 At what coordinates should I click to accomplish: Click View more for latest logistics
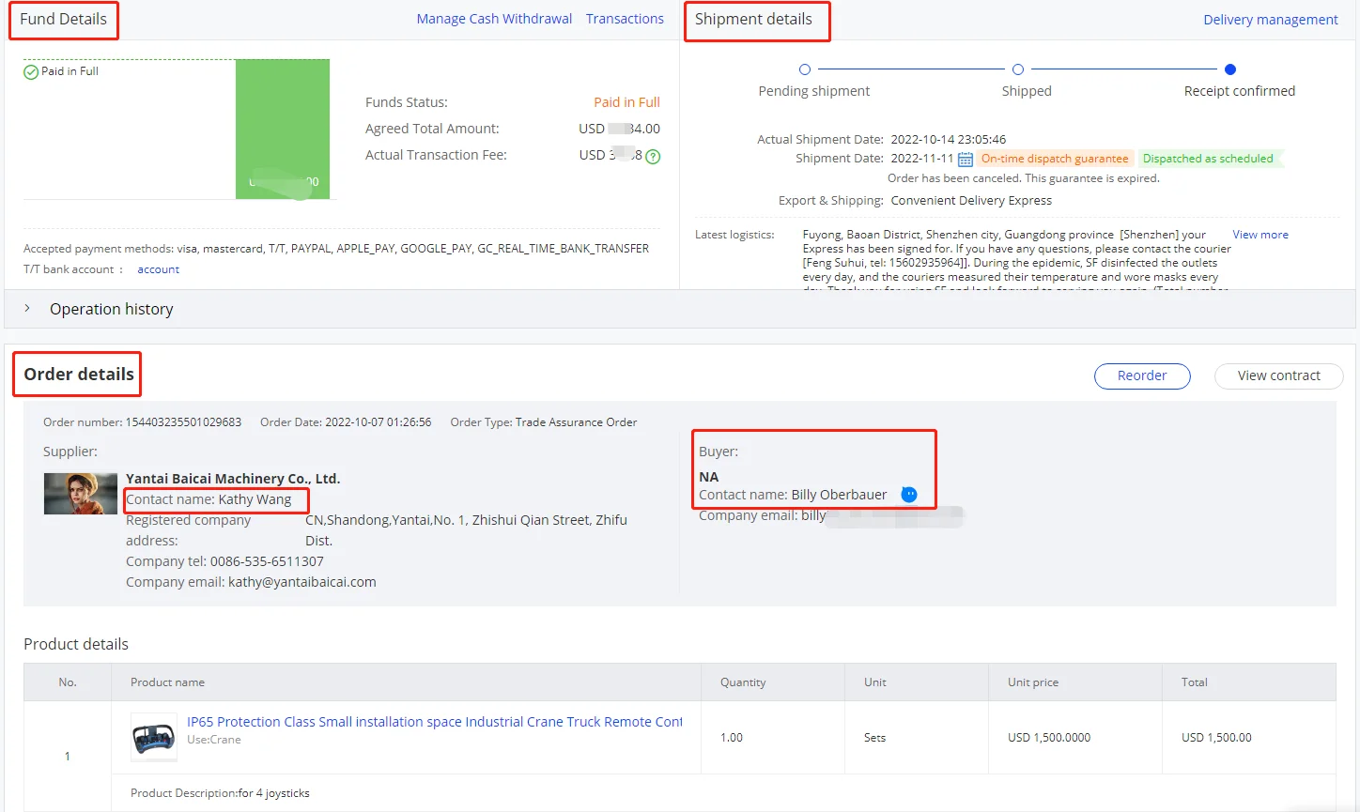pos(1260,235)
